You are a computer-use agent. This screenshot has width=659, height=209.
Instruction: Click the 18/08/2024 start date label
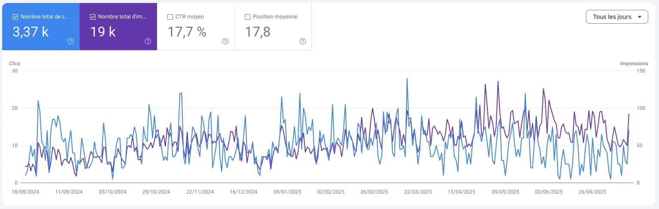[x=26, y=192]
